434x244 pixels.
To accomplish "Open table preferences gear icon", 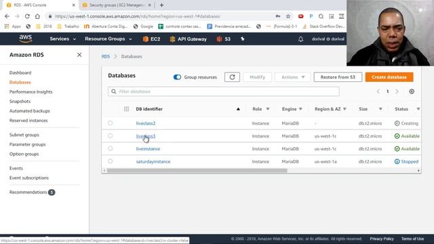I will coord(412,91).
